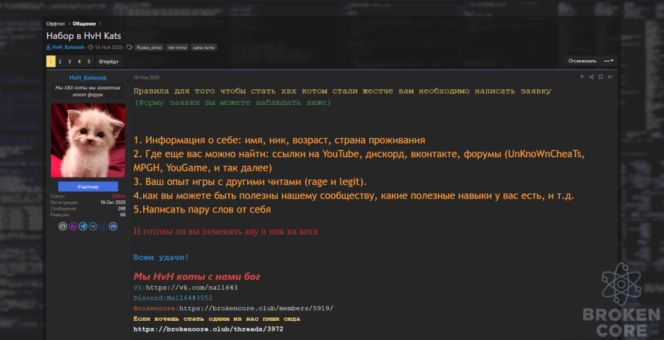
Task: Open the post number #1 permalink
Action: pos(610,77)
